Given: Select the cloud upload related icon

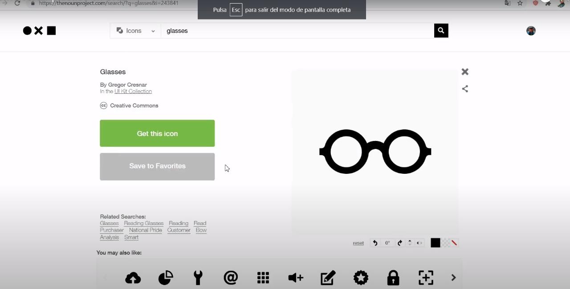Looking at the screenshot, I should coord(133,278).
